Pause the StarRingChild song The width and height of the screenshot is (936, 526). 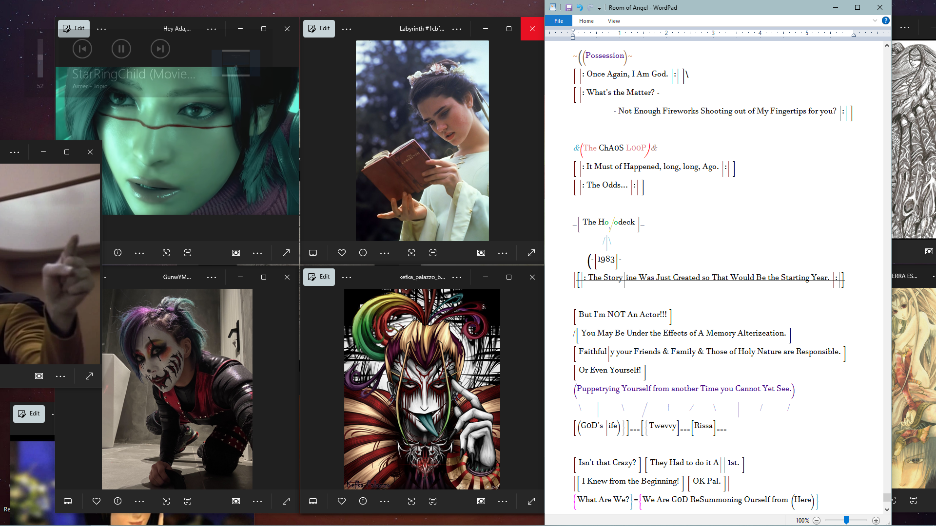(121, 49)
